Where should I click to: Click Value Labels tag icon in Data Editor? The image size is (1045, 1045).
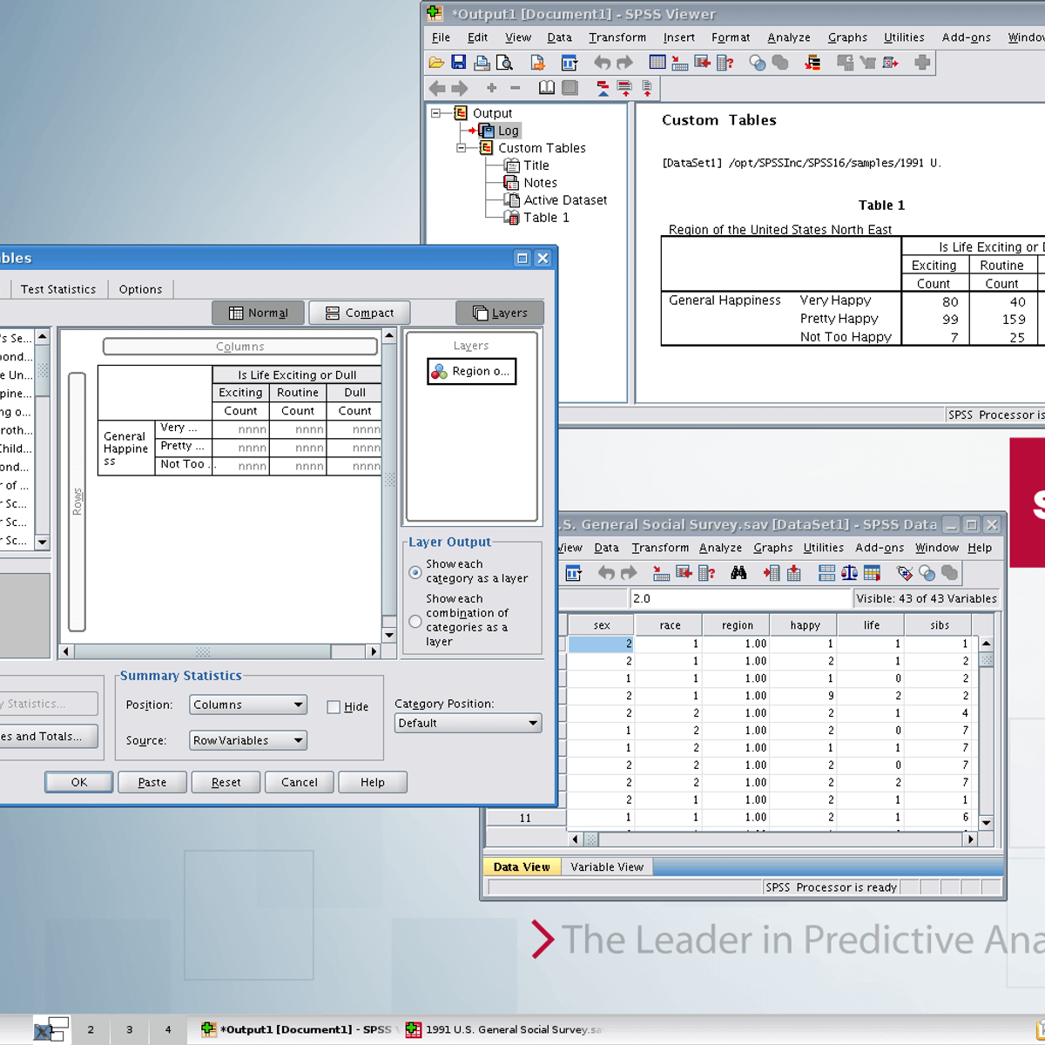tap(905, 573)
